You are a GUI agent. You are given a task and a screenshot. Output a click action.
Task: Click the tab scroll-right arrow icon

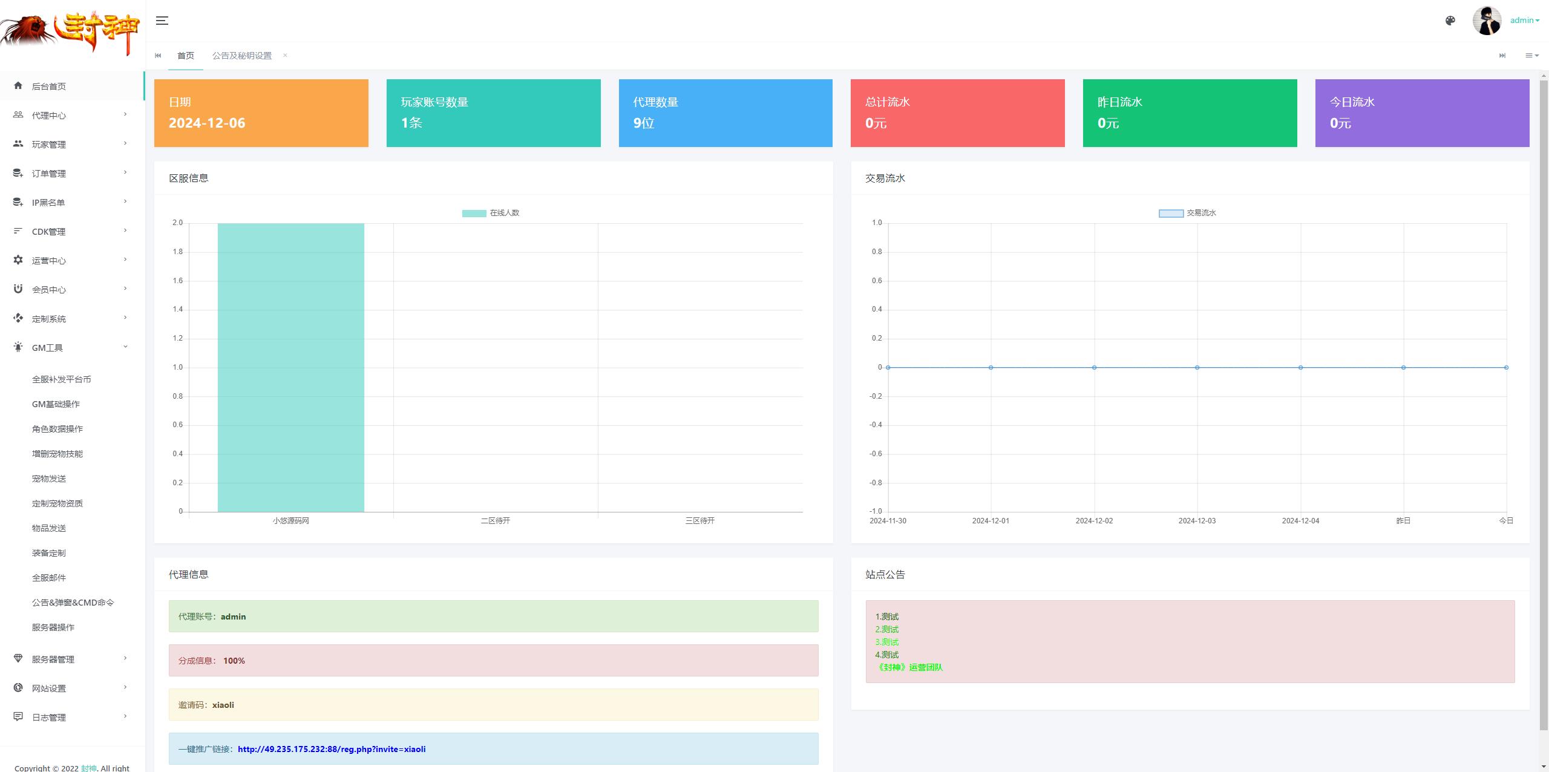(1502, 56)
